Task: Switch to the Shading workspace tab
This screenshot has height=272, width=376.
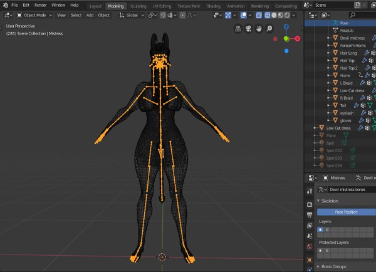Action: click(214, 6)
